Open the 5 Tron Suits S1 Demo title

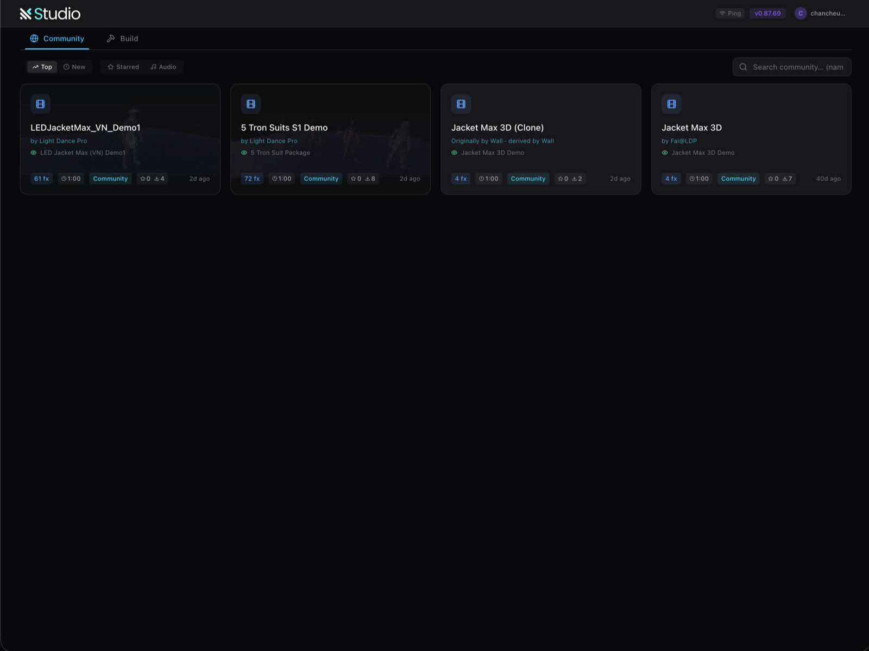[284, 128]
